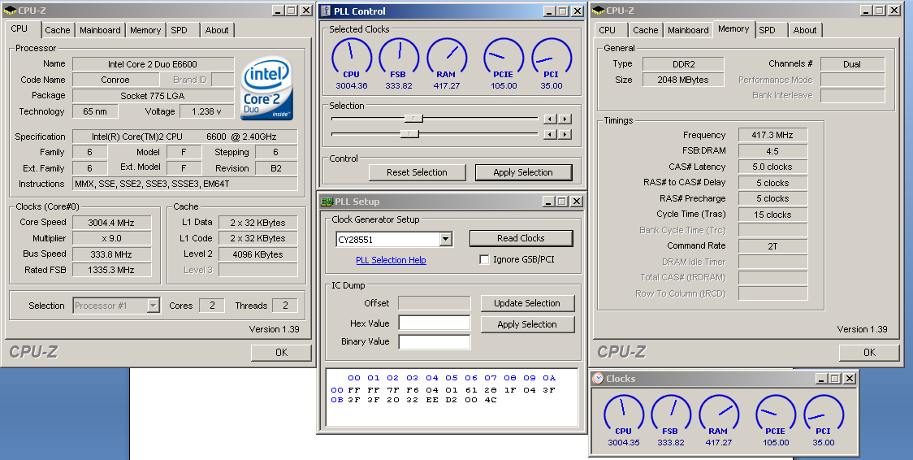913x460 pixels.
Task: Expand the Processor #1 selection dropdown
Action: pyautogui.click(x=153, y=306)
